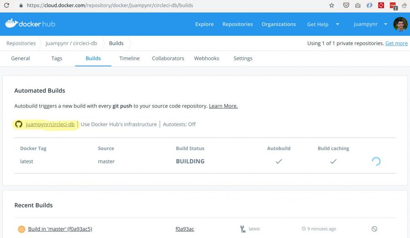Click the 'latest' tag in Recent Builds
410x238 pixels.
click(254, 229)
